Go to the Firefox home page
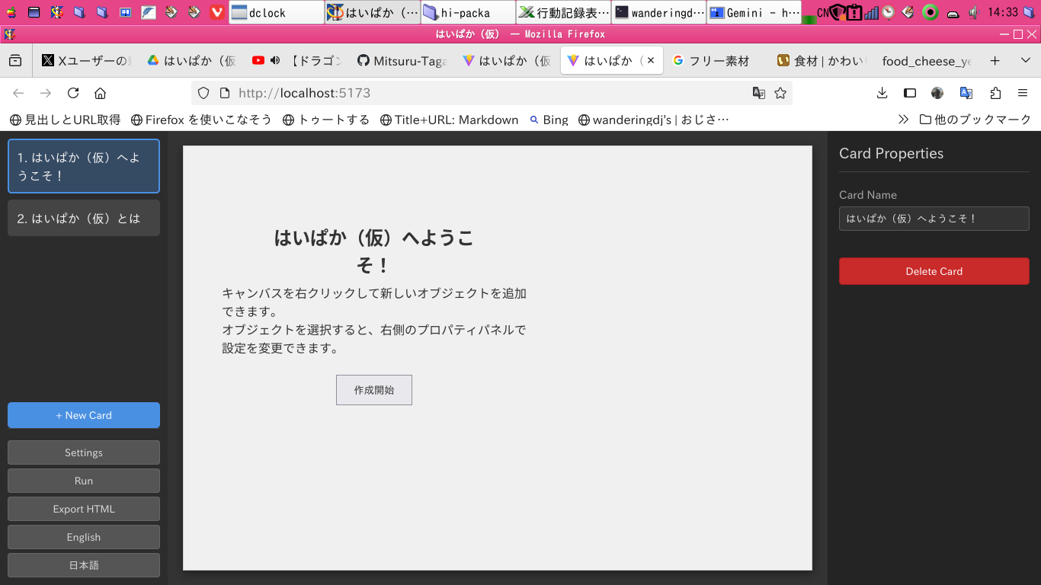The width and height of the screenshot is (1041, 585). click(x=100, y=93)
